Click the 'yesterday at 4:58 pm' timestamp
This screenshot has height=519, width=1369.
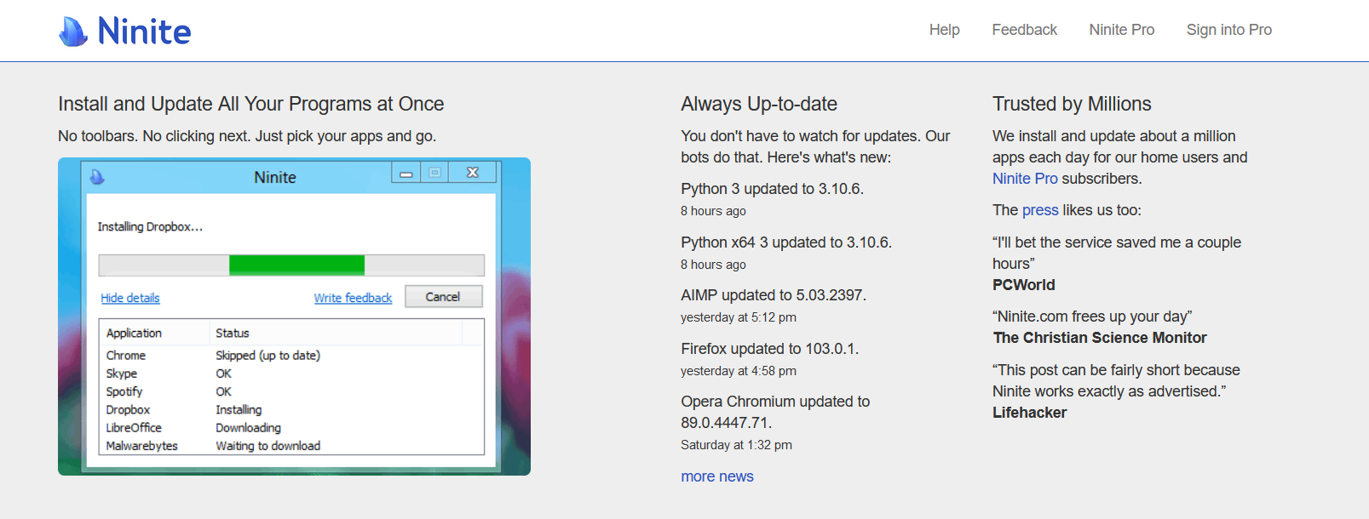click(739, 371)
